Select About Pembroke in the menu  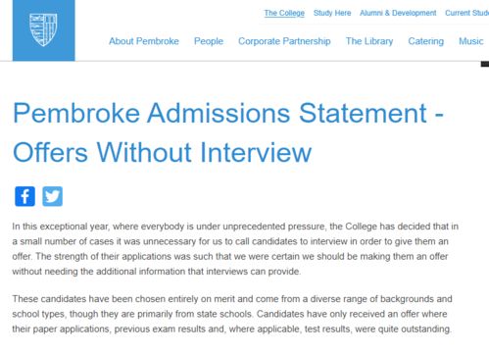click(144, 41)
